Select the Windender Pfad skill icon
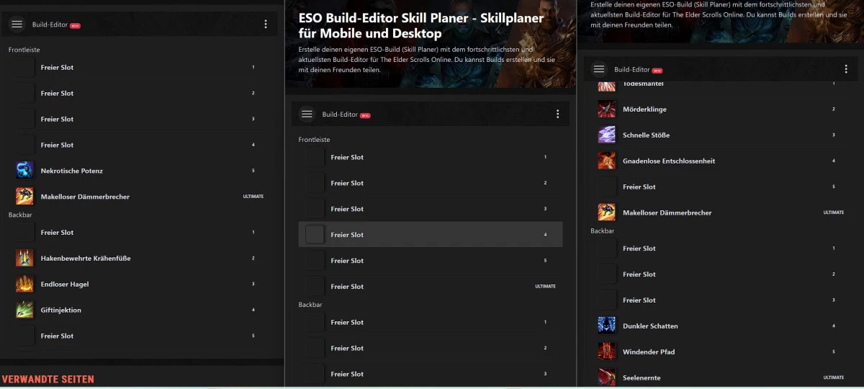The height and width of the screenshot is (389, 864). pyautogui.click(x=606, y=352)
